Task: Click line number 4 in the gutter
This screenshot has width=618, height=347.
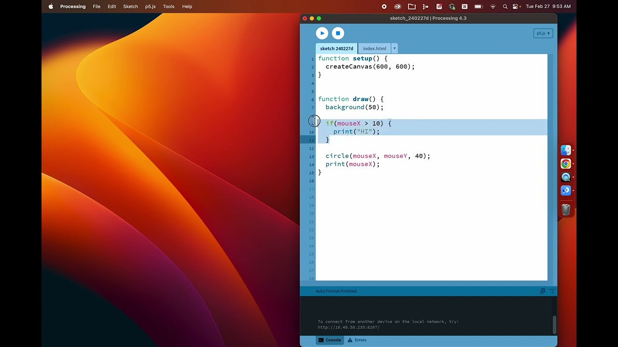Action: 312,83
